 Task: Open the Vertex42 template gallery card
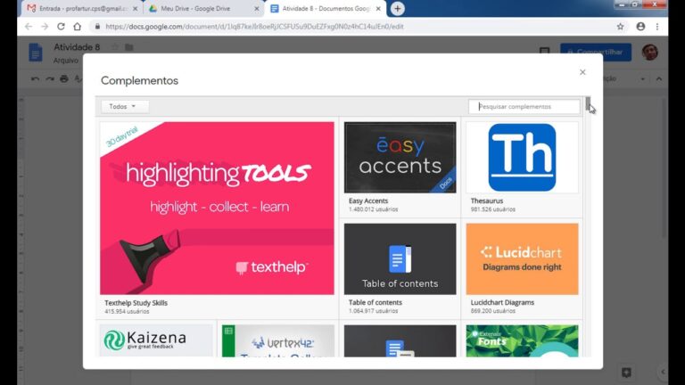(278, 340)
